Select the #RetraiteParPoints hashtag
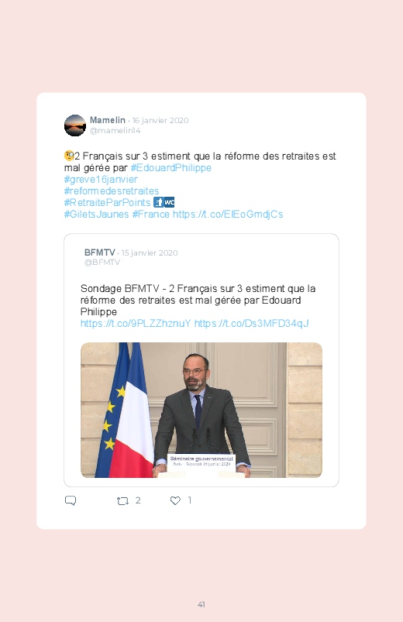This screenshot has height=622, width=403. point(107,202)
